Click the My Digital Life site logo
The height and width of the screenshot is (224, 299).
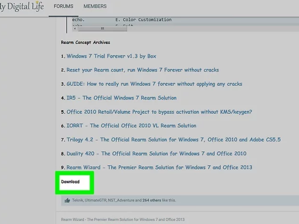[22, 6]
